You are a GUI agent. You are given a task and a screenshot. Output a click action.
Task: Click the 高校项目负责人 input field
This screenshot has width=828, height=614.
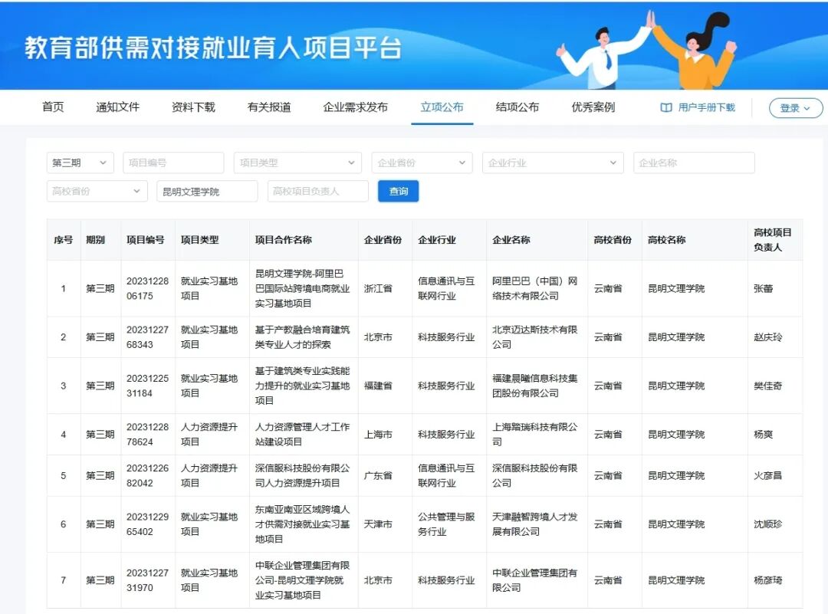click(317, 191)
